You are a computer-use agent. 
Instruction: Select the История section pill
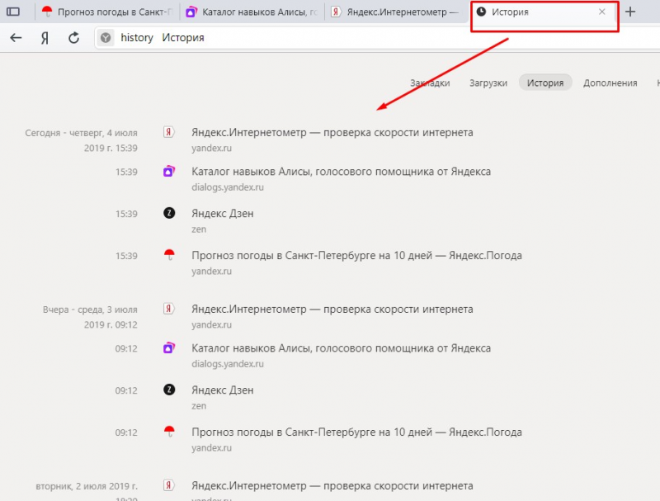tap(545, 83)
